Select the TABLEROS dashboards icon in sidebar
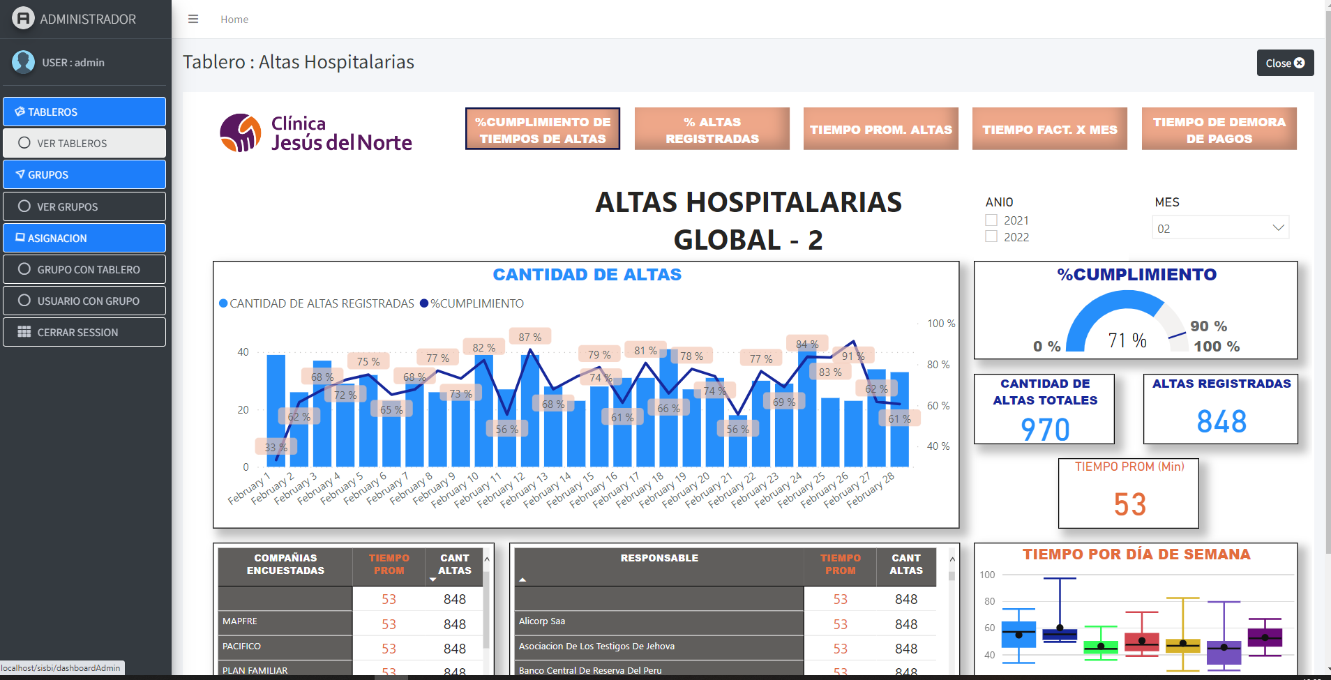This screenshot has height=680, width=1331. point(19,112)
